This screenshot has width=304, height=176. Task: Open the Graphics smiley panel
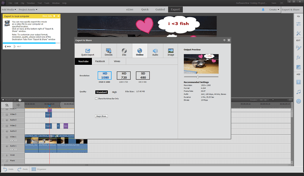pos(298,101)
